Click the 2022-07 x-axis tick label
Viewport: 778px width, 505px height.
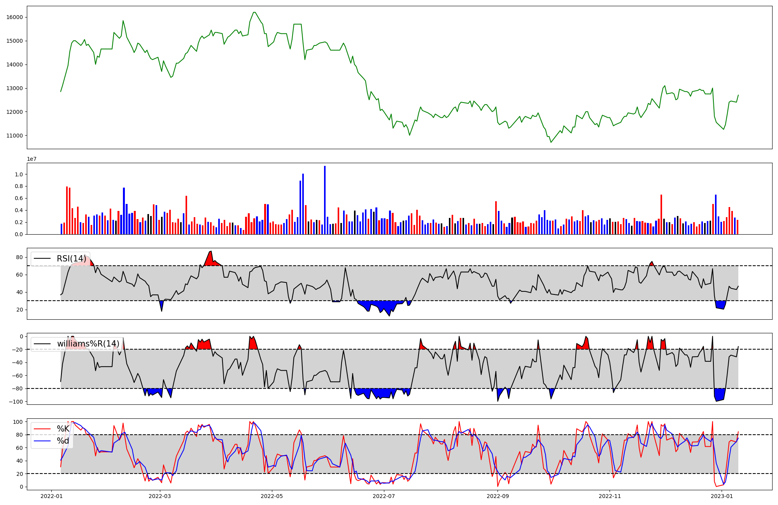(x=384, y=496)
